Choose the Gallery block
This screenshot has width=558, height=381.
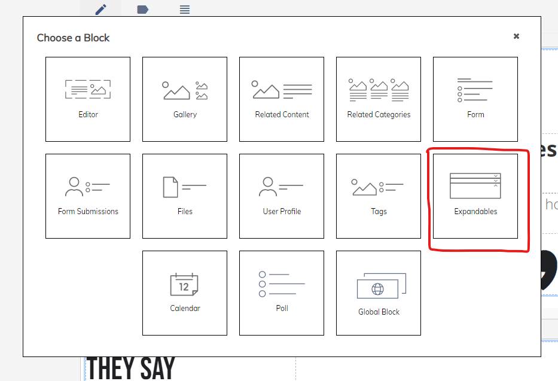185,99
